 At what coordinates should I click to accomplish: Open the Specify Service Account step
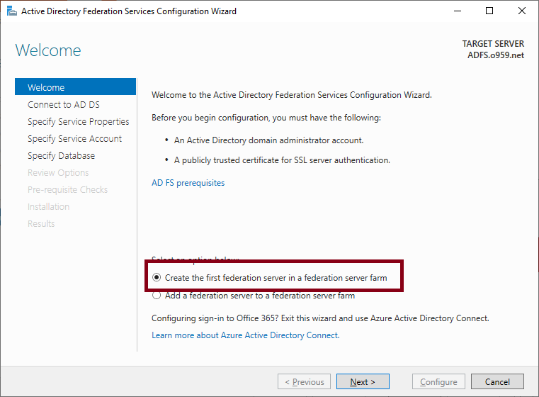click(x=74, y=139)
